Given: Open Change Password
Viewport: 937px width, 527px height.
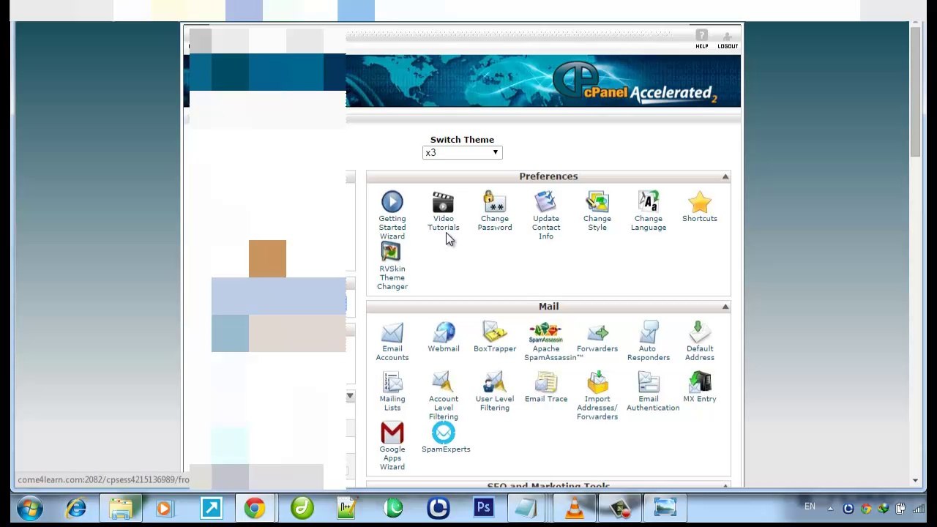Looking at the screenshot, I should (x=494, y=211).
